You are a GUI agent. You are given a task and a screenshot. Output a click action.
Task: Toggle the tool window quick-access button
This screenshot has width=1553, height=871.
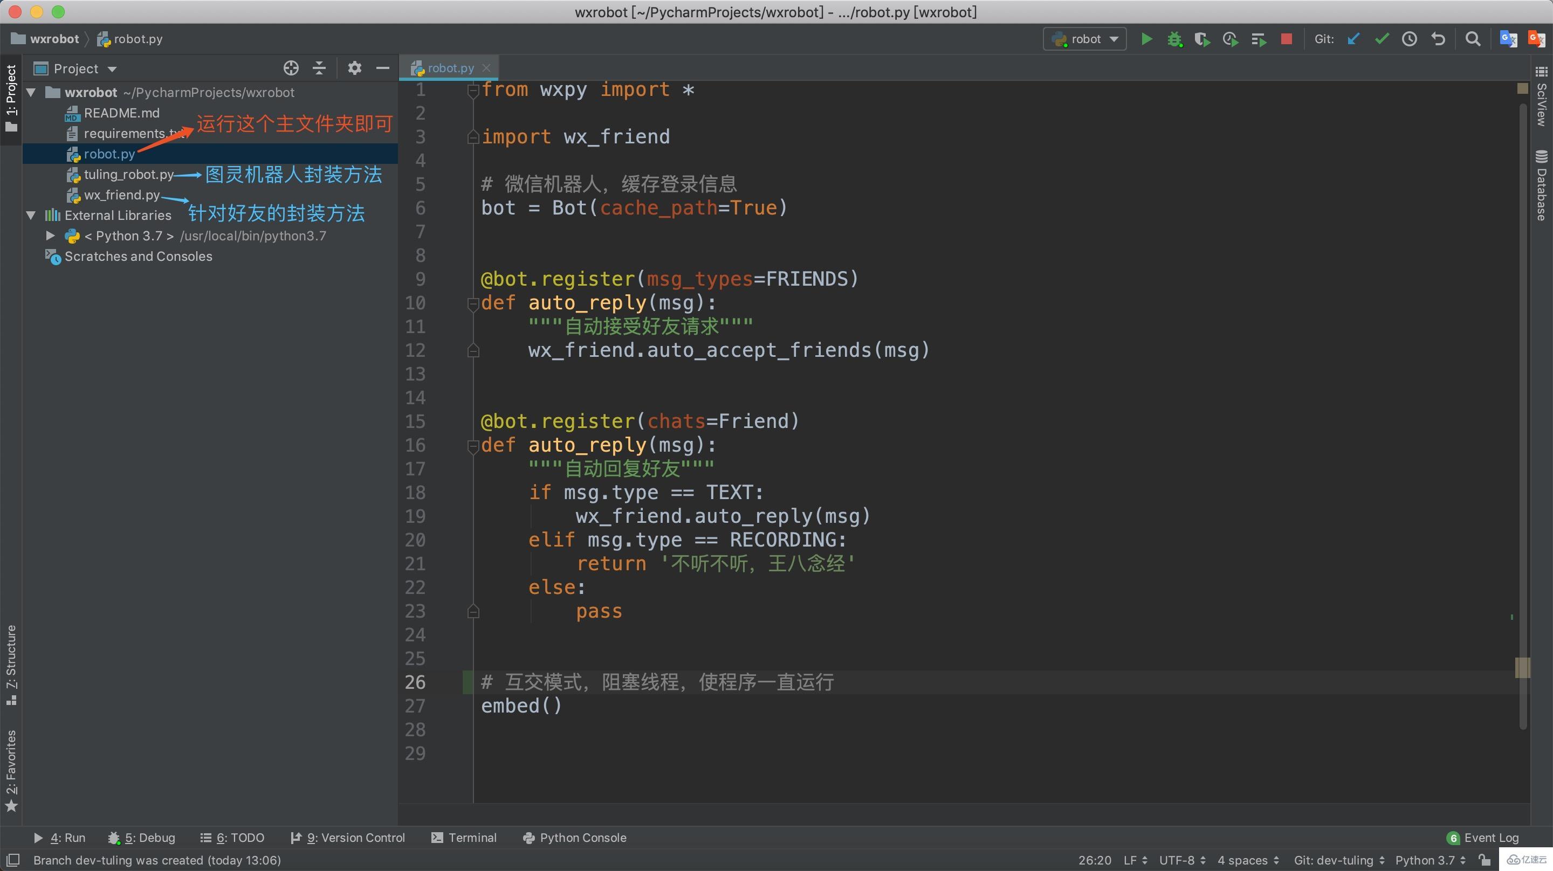click(x=12, y=860)
